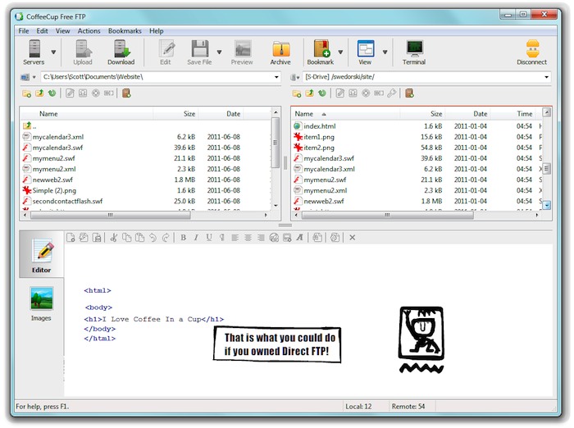Click the Disconnect icon
This screenshot has width=574, height=428.
531,51
